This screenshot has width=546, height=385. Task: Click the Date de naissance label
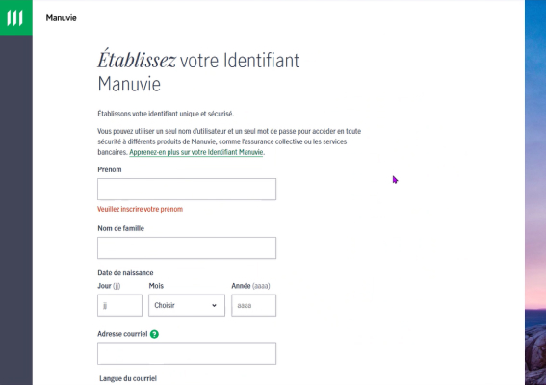(125, 272)
